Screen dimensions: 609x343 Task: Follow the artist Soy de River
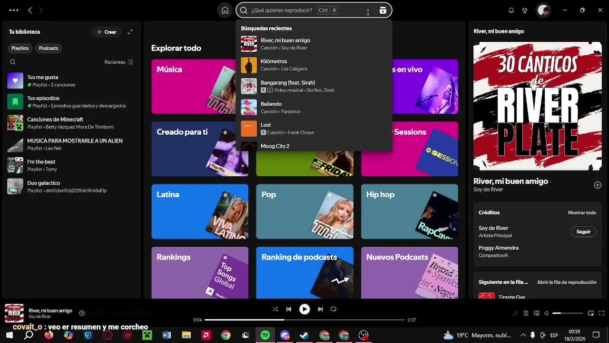[x=583, y=232]
